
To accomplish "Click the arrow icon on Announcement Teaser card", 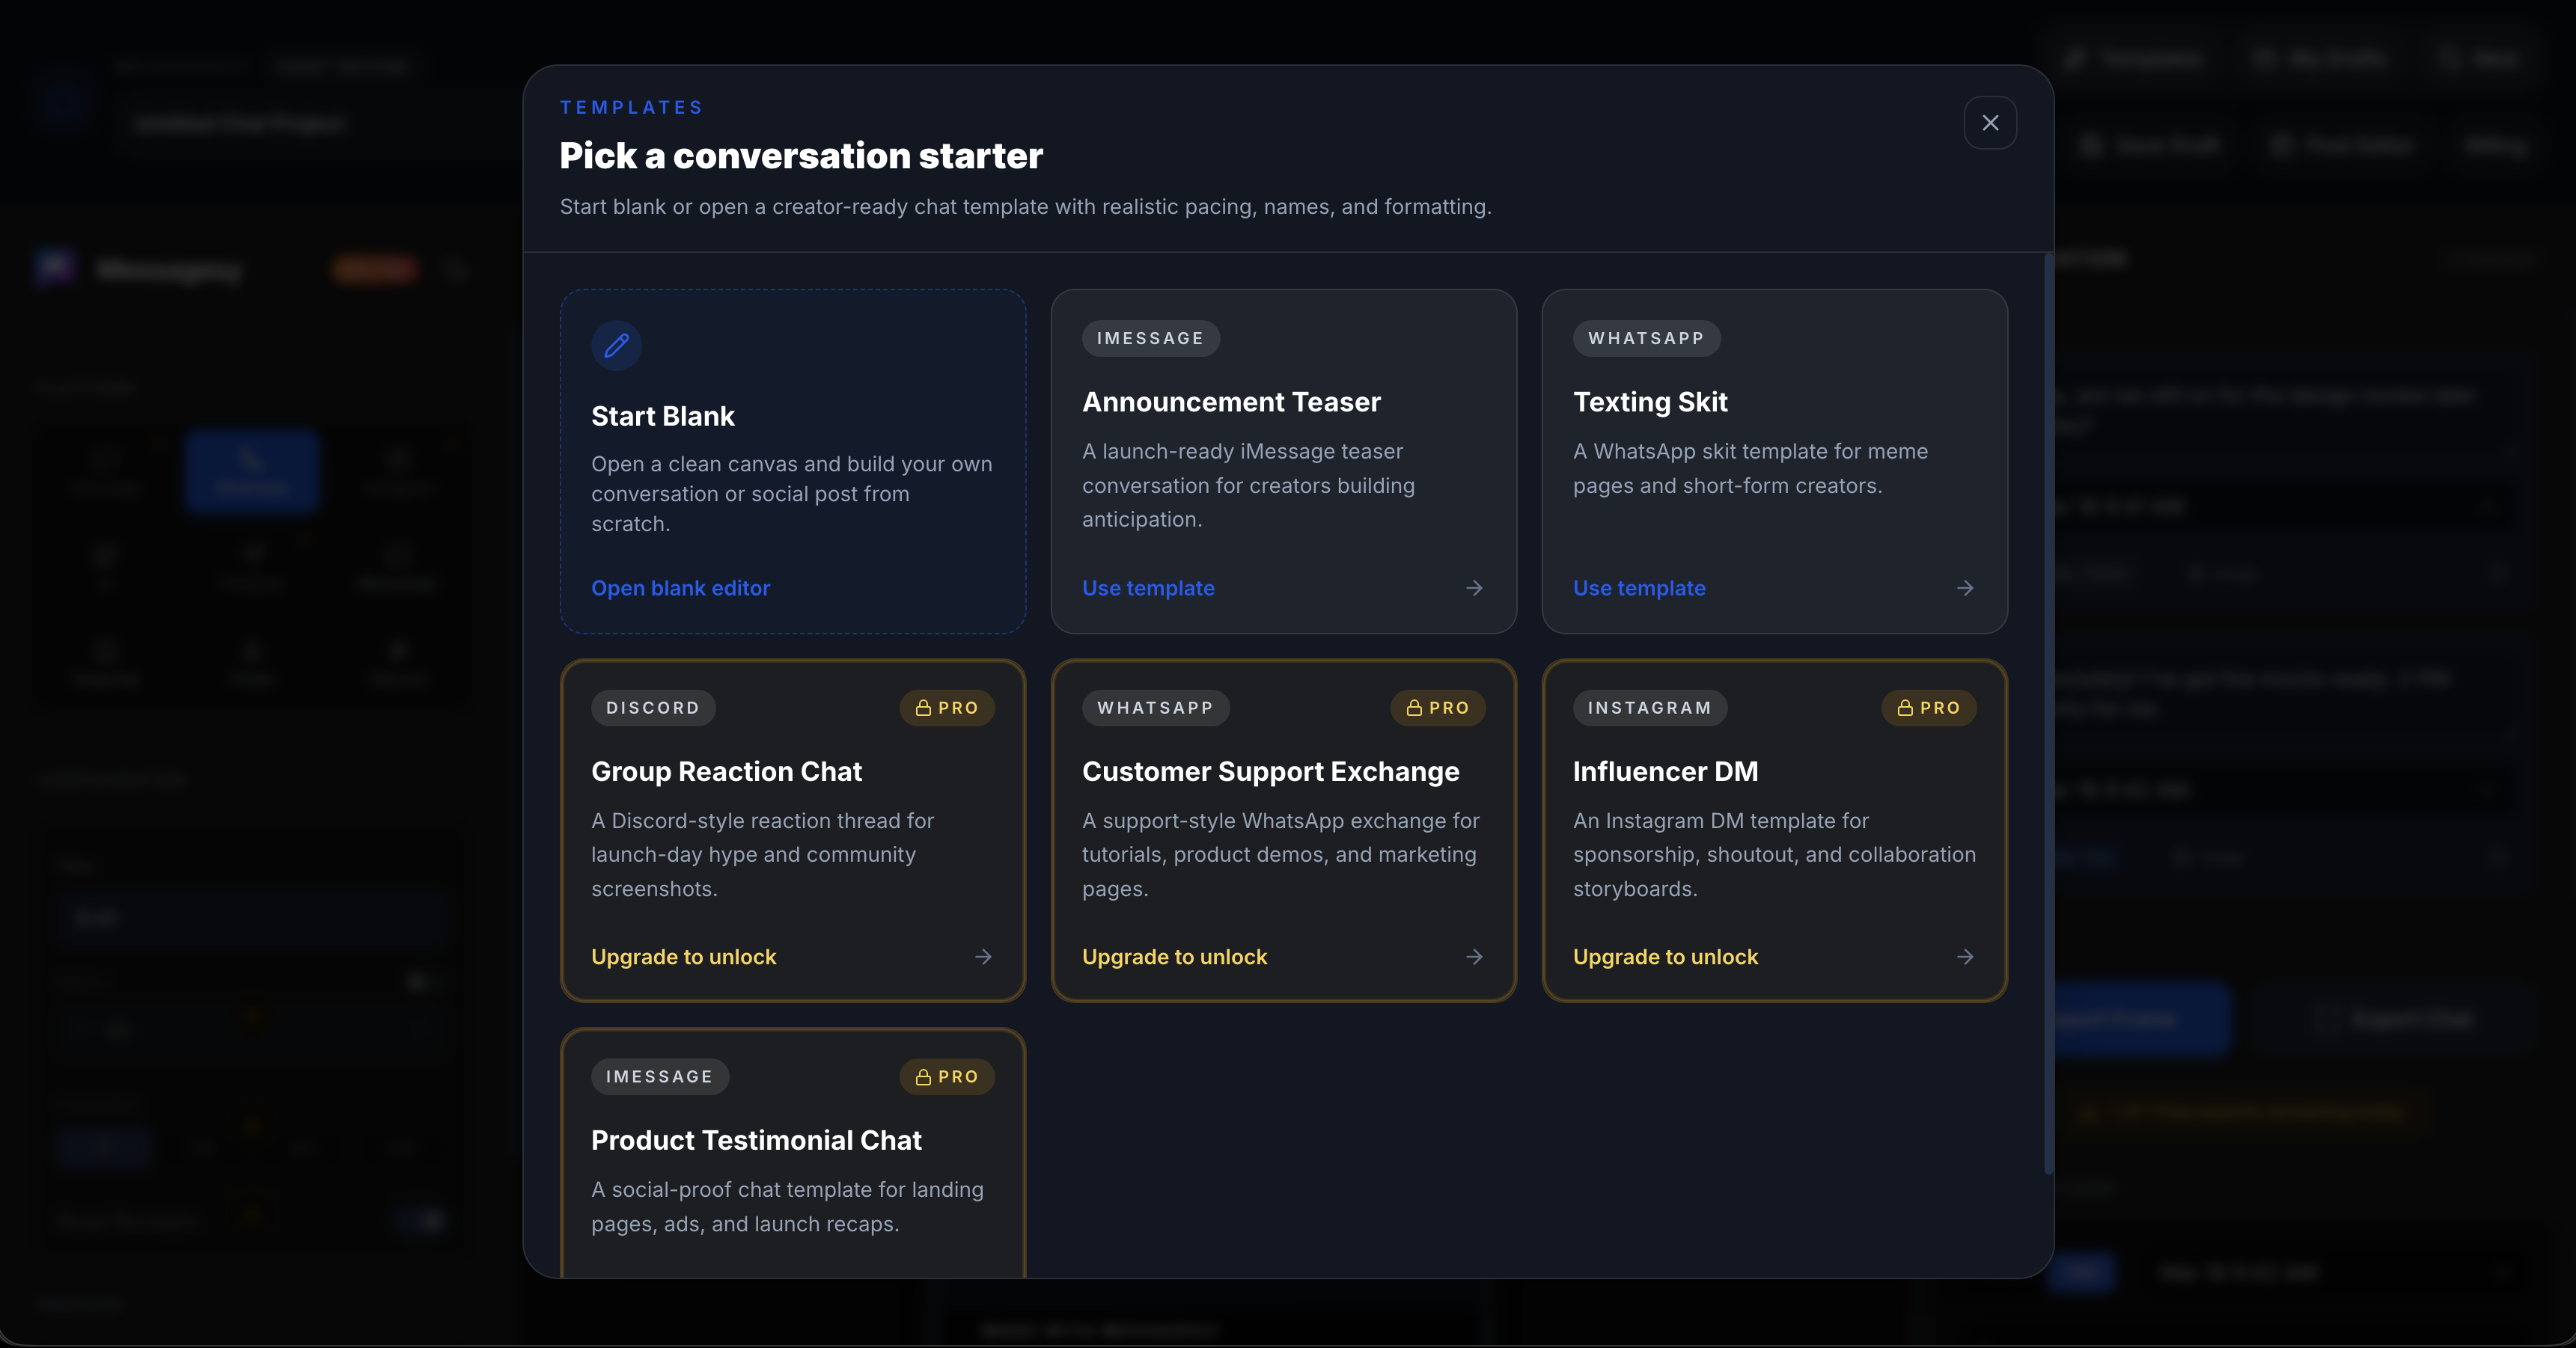I will click(1473, 589).
